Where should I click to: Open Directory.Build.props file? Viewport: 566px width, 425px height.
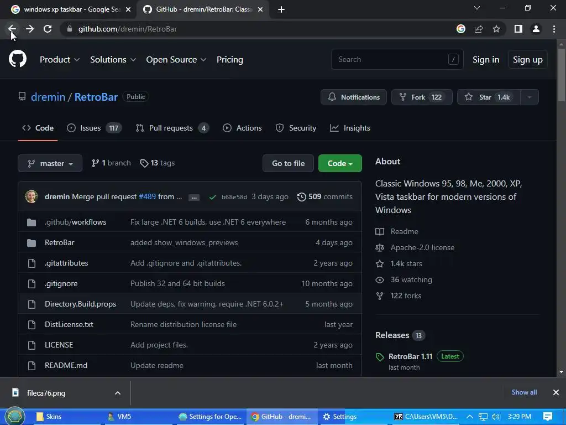[81, 304]
